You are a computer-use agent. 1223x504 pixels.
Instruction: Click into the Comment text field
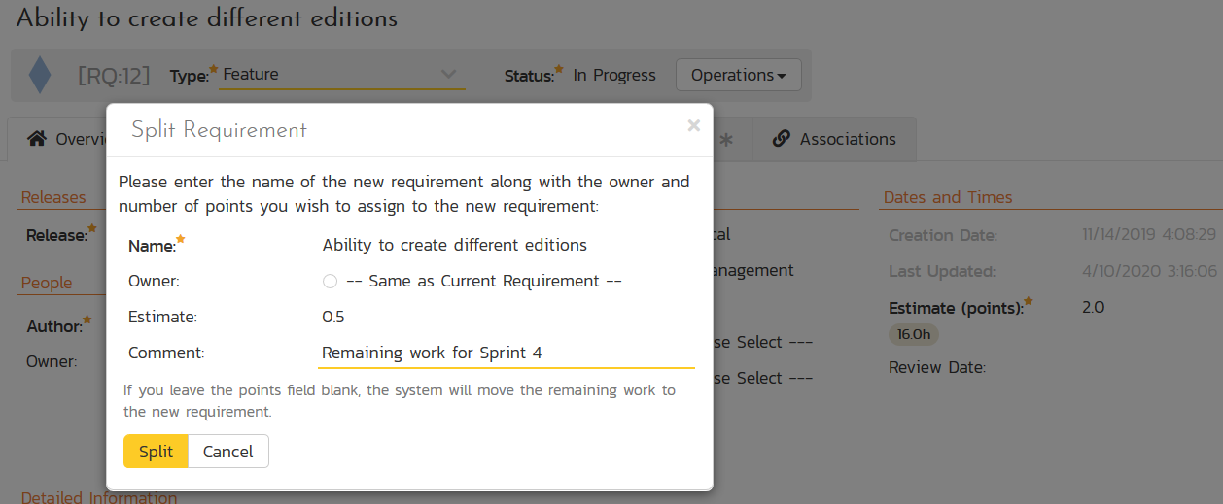click(506, 353)
